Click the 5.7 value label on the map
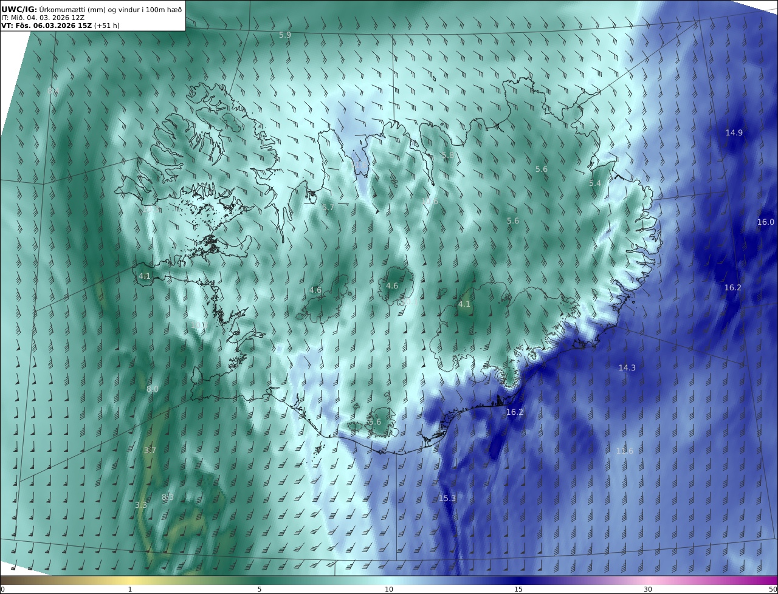778x594 pixels. [328, 208]
